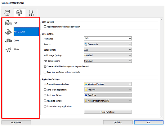Select Send to a folder radio

[x=45, y=95]
